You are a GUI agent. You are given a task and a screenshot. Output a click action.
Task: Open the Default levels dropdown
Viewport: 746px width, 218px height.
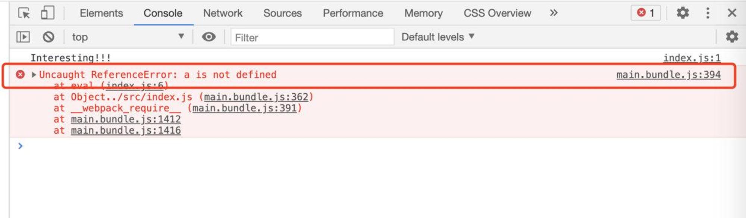(438, 37)
